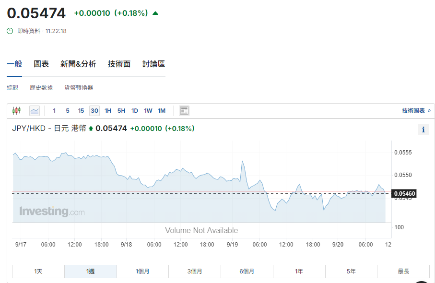This screenshot has width=435, height=283.
Task: Set chart interval to 1W
Action: [148, 111]
